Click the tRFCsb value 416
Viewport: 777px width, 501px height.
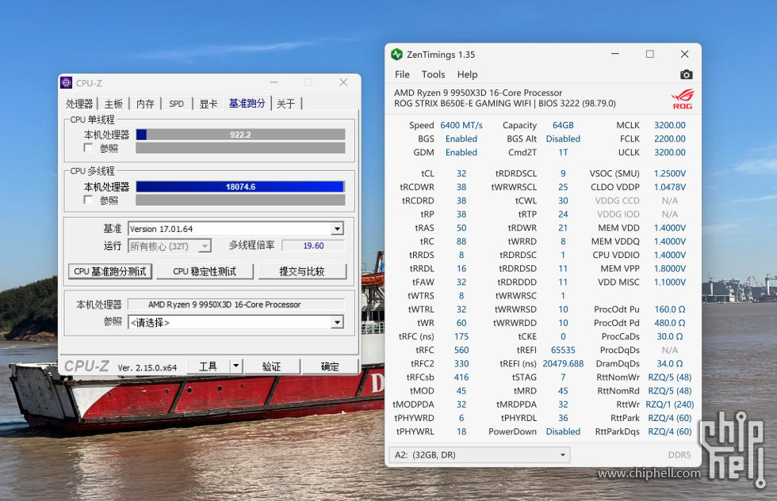461,378
